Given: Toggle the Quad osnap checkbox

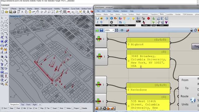Looking at the screenshot, I should (x=51, y=108).
